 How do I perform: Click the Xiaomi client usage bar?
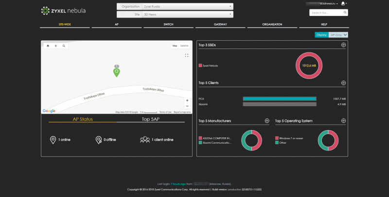[x=280, y=104]
